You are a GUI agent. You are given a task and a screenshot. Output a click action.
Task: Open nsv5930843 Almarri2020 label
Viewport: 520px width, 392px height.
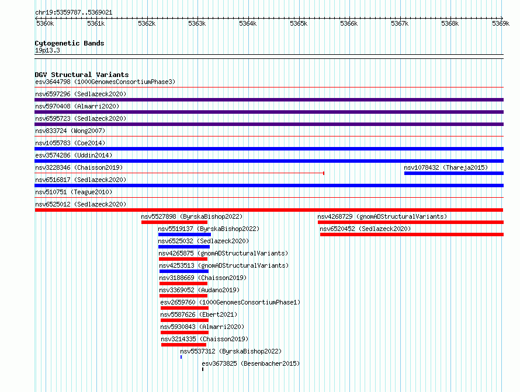(202, 327)
